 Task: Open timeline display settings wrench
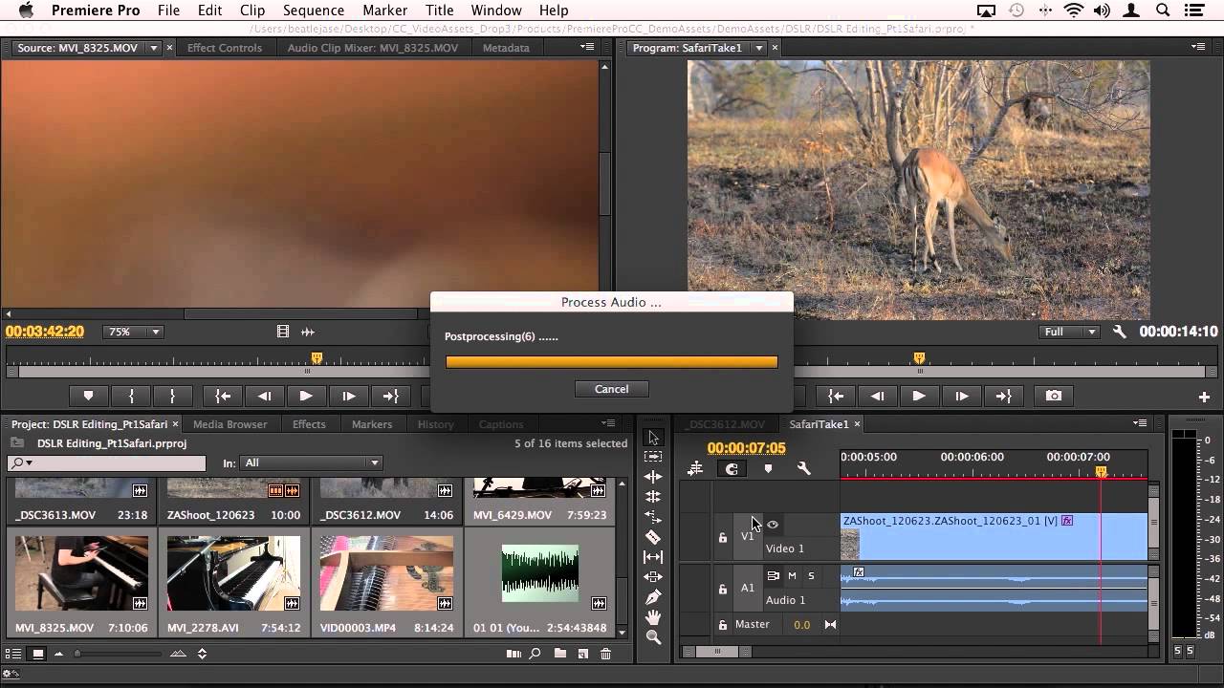tap(803, 468)
